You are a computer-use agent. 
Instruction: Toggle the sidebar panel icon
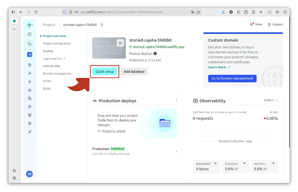point(30,34)
